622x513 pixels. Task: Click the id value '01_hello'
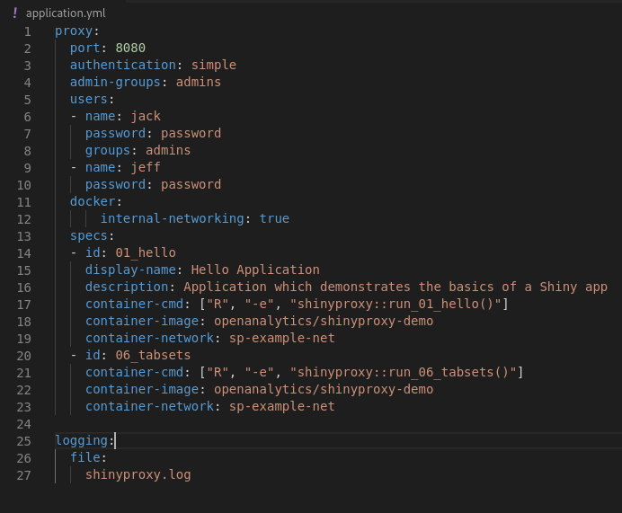146,252
